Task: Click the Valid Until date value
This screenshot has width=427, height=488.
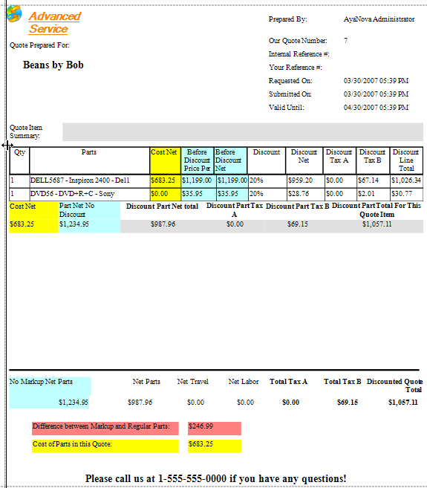Action: tap(376, 108)
